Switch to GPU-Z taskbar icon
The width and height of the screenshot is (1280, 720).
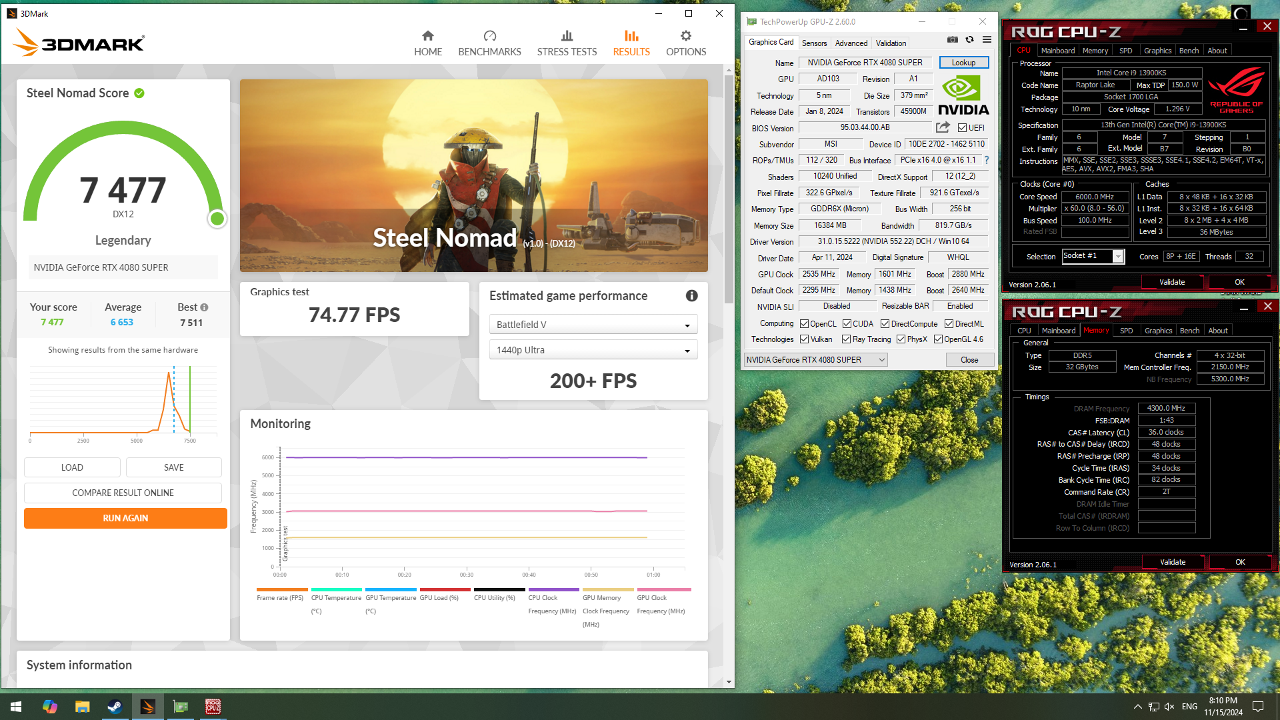[180, 707]
